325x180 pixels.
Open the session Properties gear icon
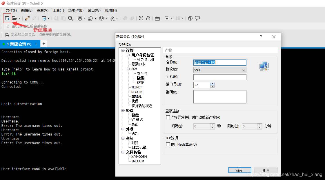click(x=44, y=18)
